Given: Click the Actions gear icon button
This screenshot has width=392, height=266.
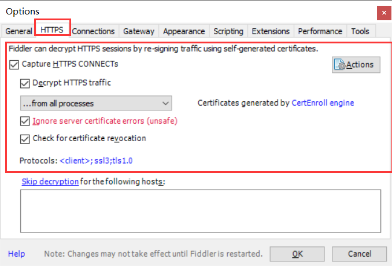Looking at the screenshot, I should 356,65.
